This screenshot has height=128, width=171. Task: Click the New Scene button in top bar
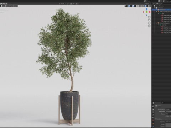point(159,1)
